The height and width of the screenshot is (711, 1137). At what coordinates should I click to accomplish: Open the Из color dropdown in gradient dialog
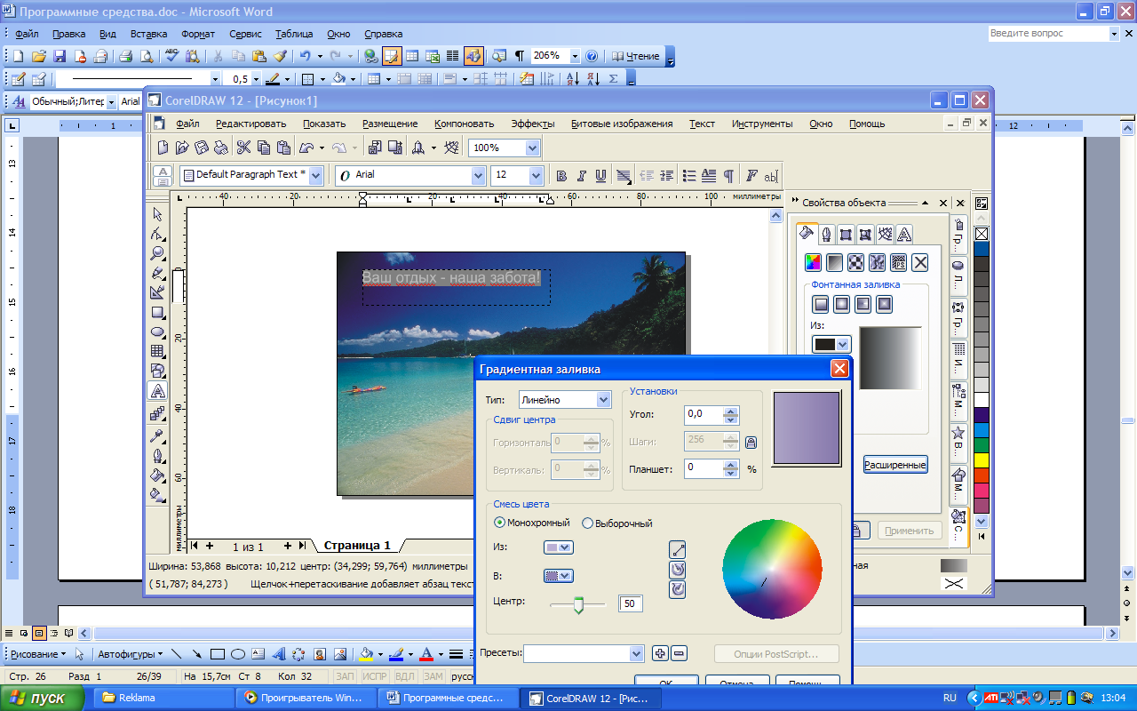(559, 547)
